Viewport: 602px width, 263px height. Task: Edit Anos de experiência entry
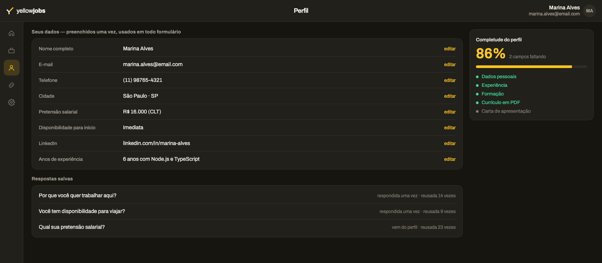tap(450, 159)
